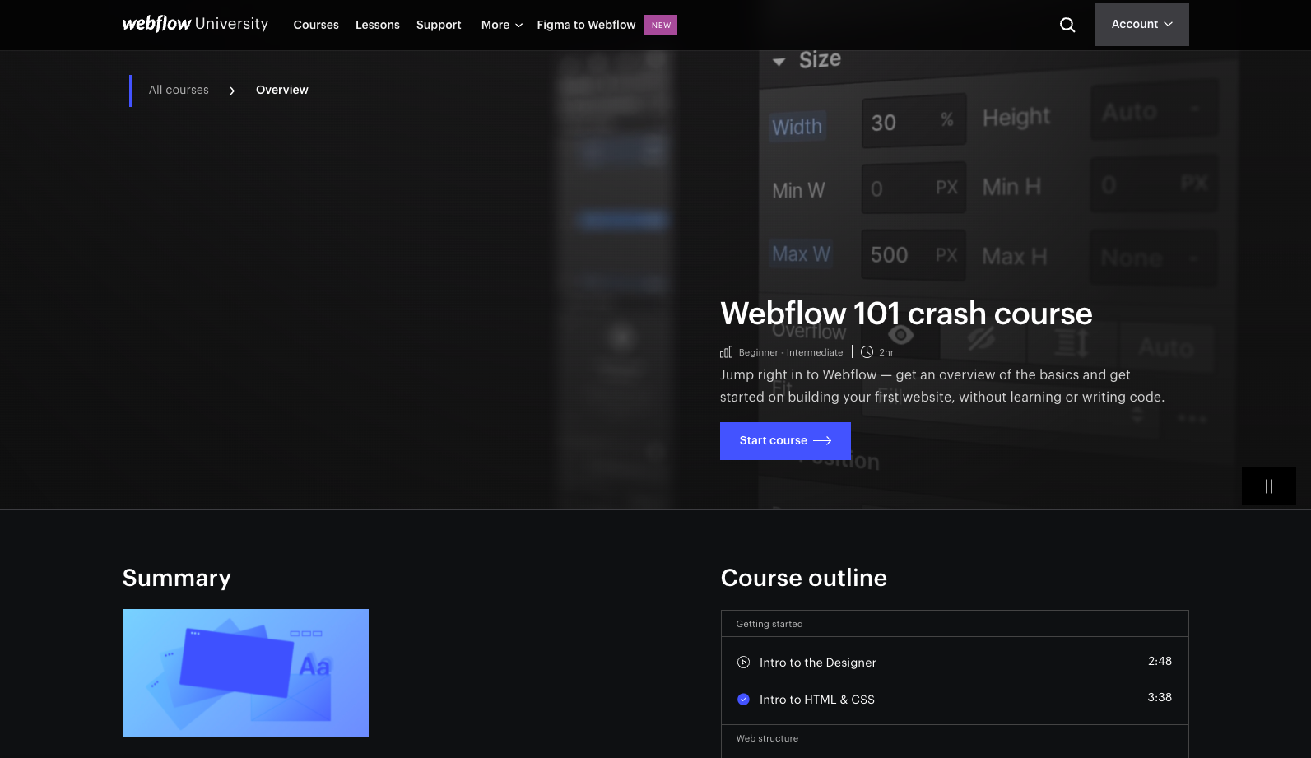Click the clock duration icon
The width and height of the screenshot is (1311, 758).
click(x=867, y=352)
